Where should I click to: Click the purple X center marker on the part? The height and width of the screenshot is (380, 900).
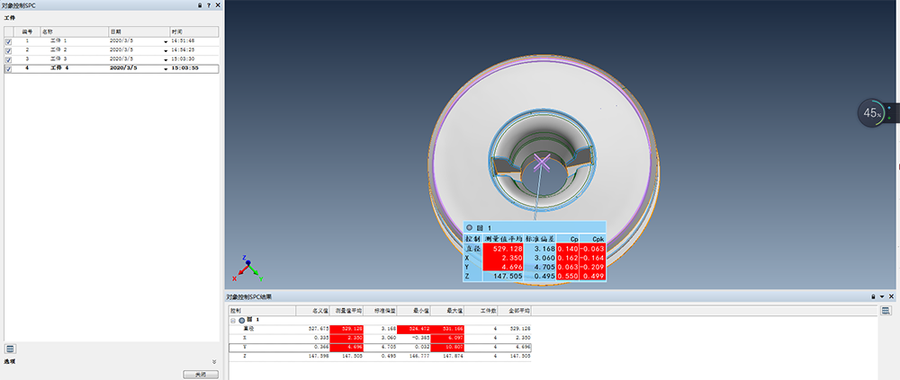(542, 163)
